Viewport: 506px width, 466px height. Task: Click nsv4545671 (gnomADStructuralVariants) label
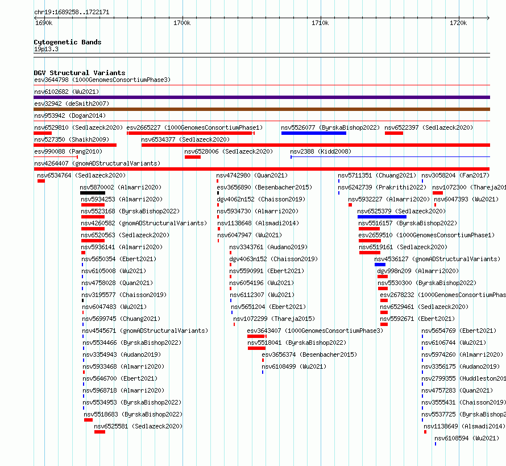click(145, 331)
